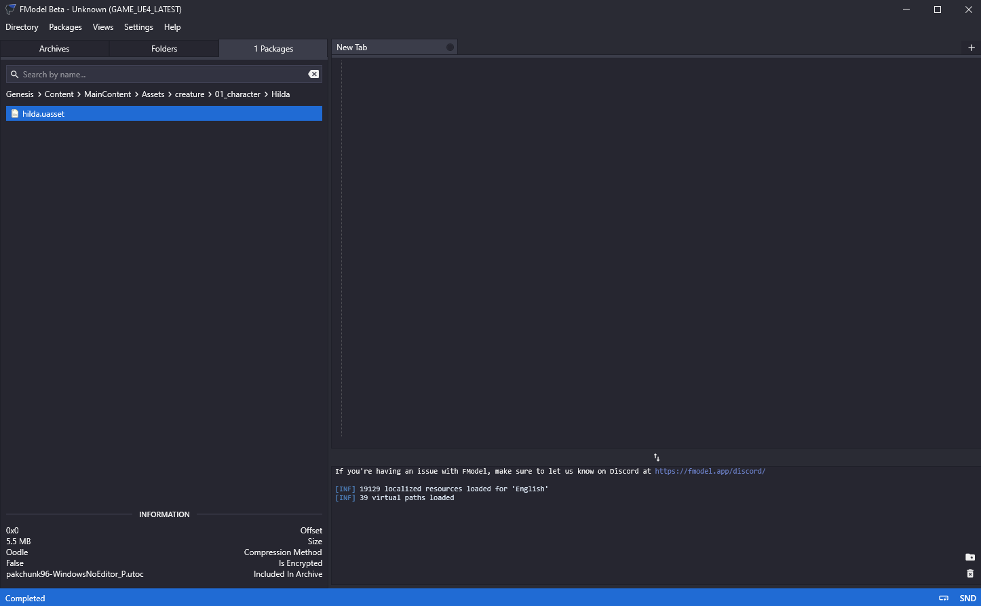981x606 pixels.
Task: Click the hilda.uasset file icon
Action: (15, 114)
